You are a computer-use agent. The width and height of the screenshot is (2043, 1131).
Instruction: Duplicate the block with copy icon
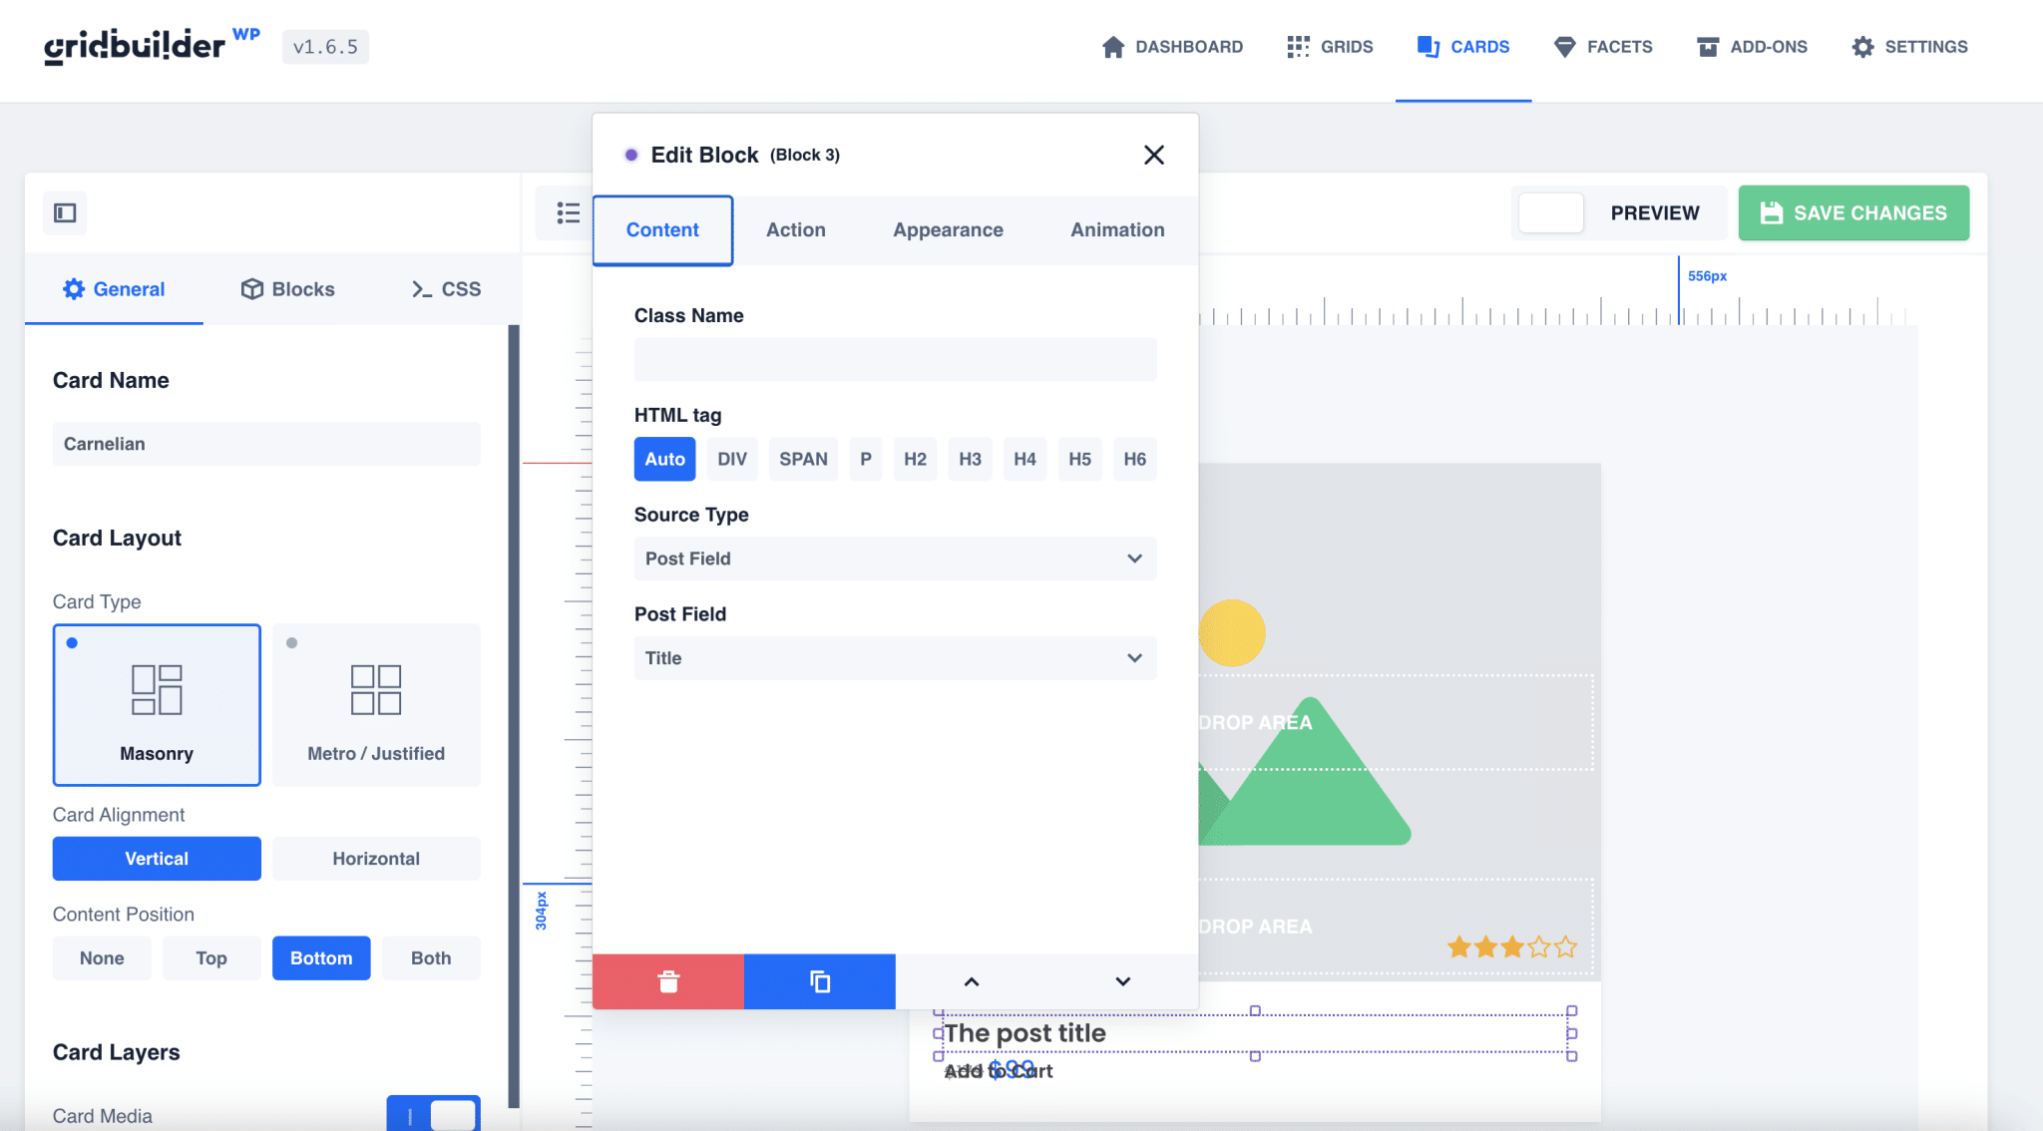[x=820, y=981]
